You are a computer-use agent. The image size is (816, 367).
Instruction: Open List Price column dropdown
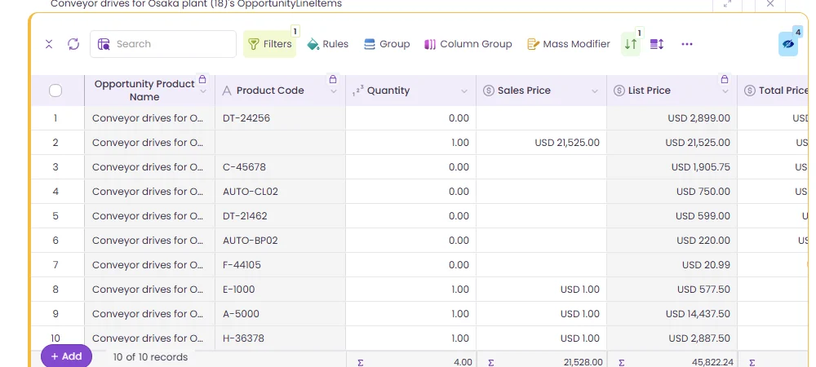point(725,91)
